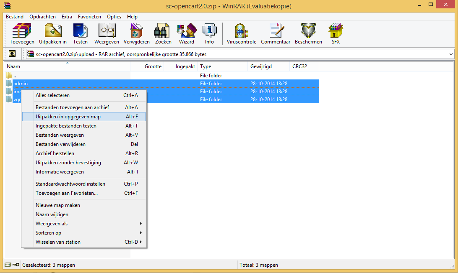This screenshot has width=458, height=273.
Task: Choose Alles selecteren in context menu
Action: coord(84,95)
